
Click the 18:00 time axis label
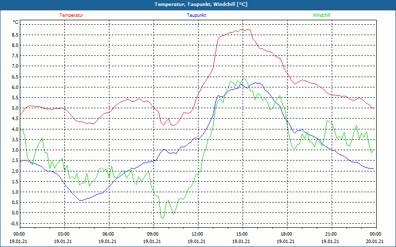286,234
